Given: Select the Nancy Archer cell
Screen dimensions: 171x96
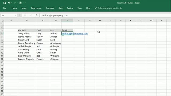Looking at the screenshot, I should pos(27,37).
